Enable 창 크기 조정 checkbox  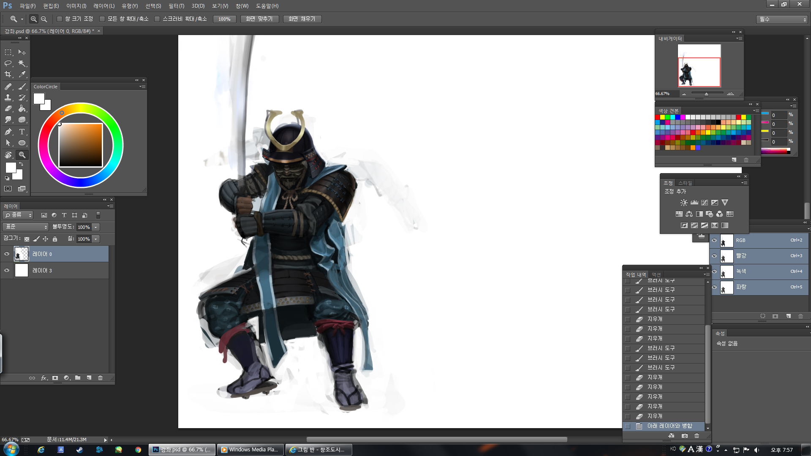60,19
